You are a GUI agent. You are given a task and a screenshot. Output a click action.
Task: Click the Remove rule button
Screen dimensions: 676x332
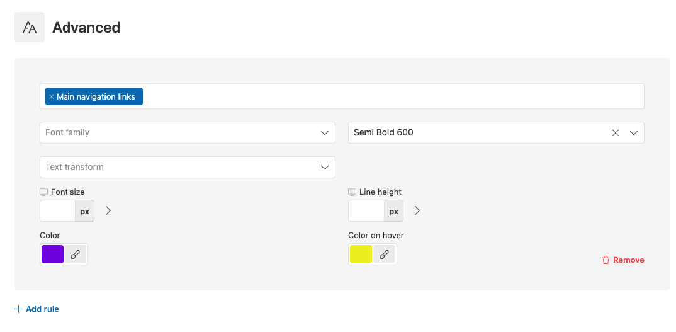tap(623, 260)
